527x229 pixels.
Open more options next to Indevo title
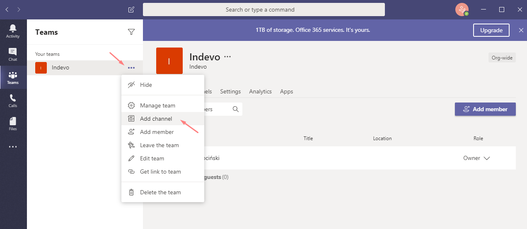[x=227, y=57]
